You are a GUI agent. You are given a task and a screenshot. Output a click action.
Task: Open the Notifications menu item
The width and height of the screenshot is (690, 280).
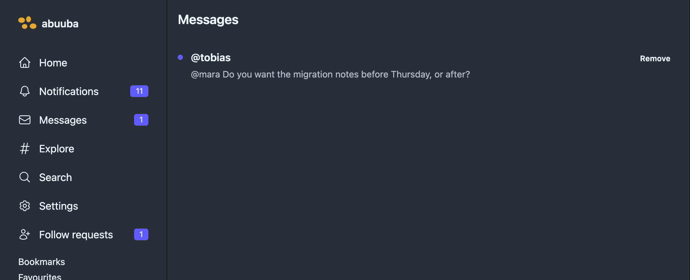coord(83,91)
